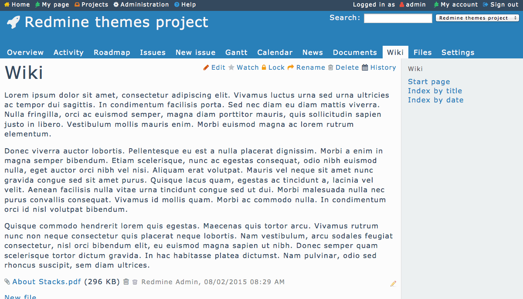The width and height of the screenshot is (523, 299).
Task: Download the About Stacks.pdf attachment
Action: (47, 282)
